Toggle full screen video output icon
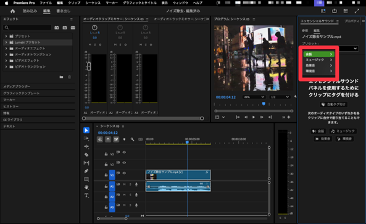366x224 pixels. pos(357,11)
